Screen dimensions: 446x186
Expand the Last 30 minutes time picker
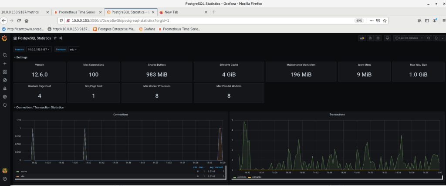(408, 38)
